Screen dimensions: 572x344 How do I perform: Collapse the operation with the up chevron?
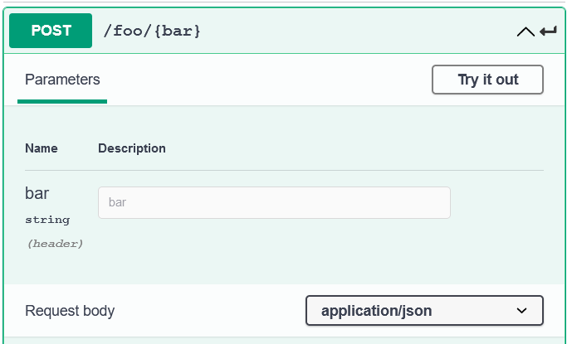[526, 31]
